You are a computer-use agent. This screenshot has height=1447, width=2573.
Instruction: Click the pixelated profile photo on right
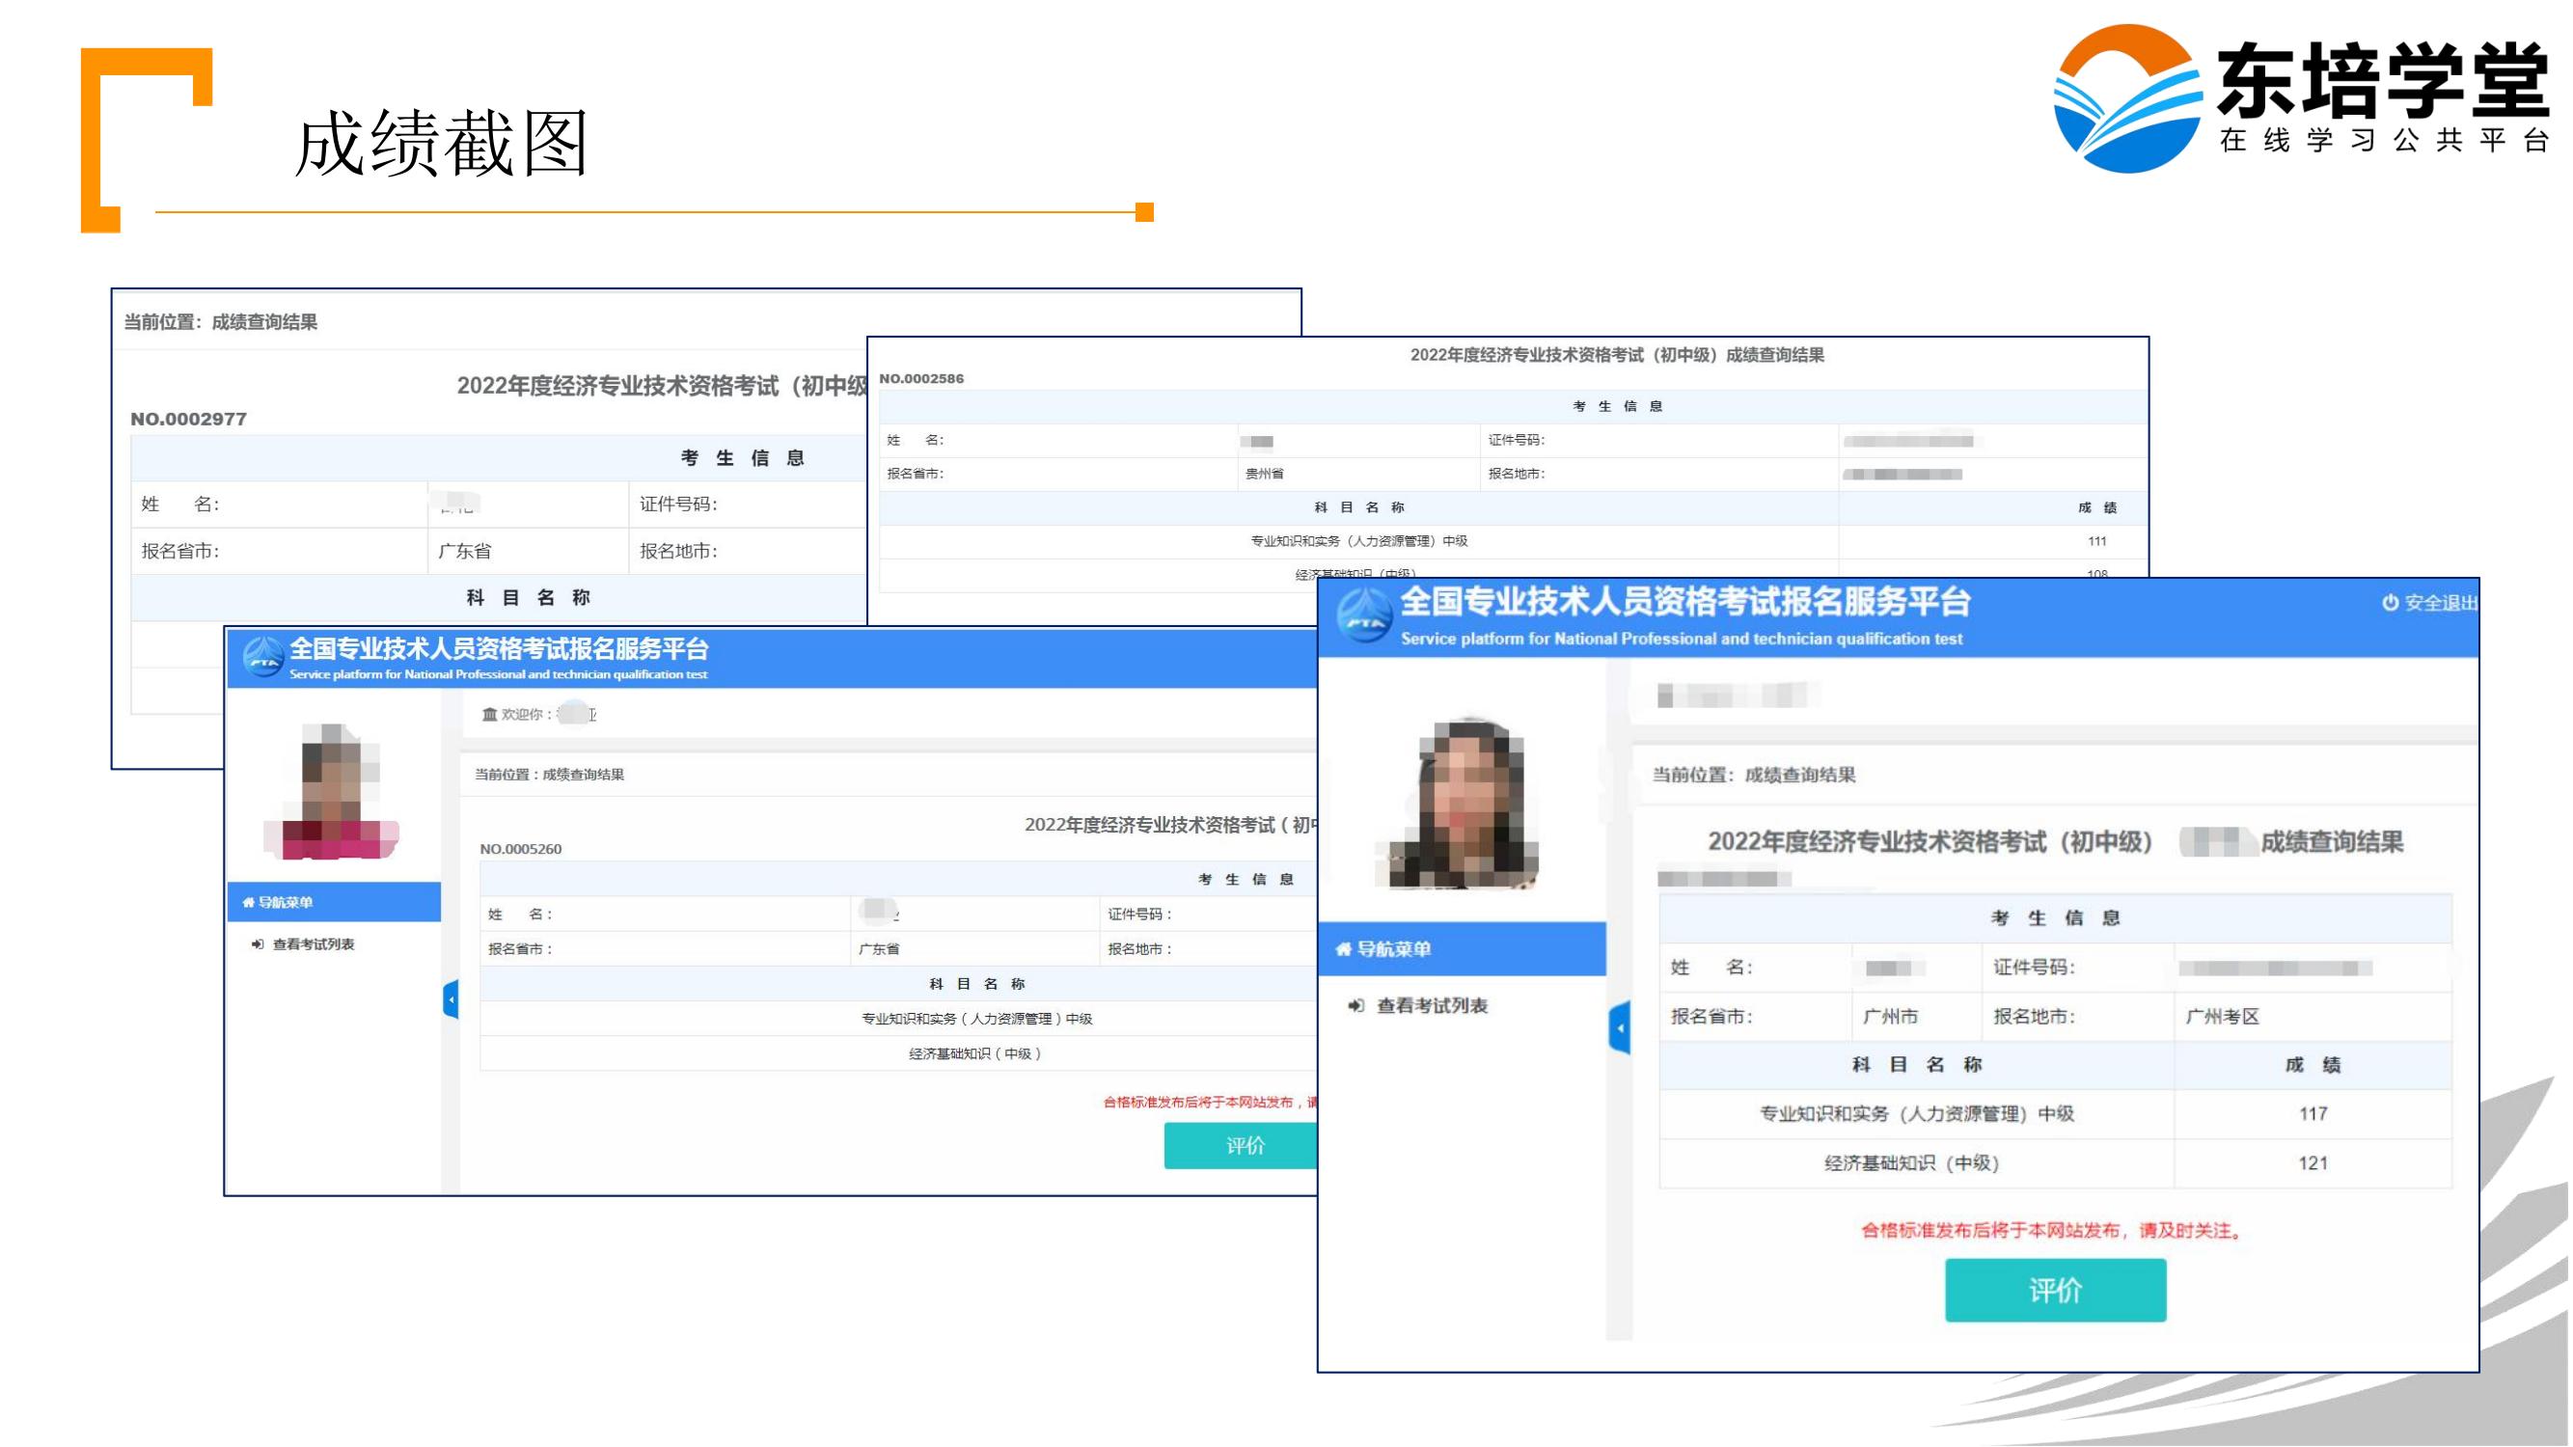1464,805
